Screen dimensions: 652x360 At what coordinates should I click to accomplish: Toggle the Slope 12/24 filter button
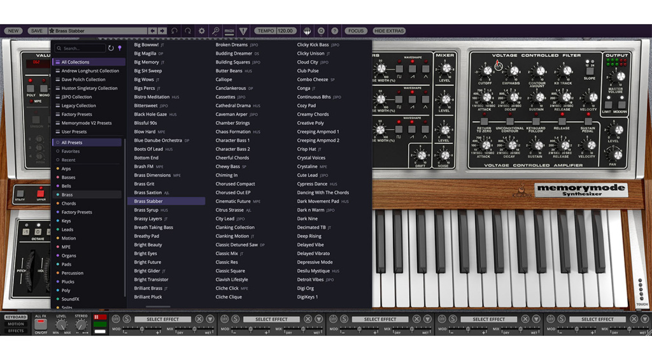(590, 71)
